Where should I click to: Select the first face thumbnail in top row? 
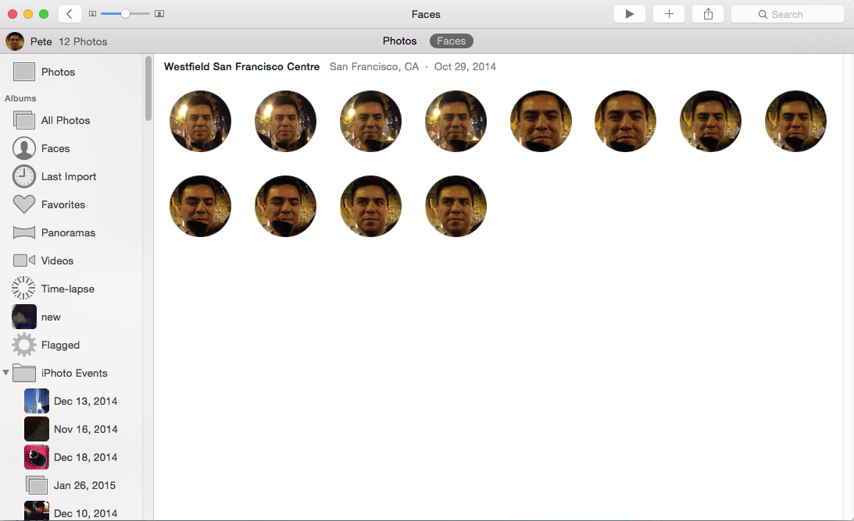coord(201,121)
